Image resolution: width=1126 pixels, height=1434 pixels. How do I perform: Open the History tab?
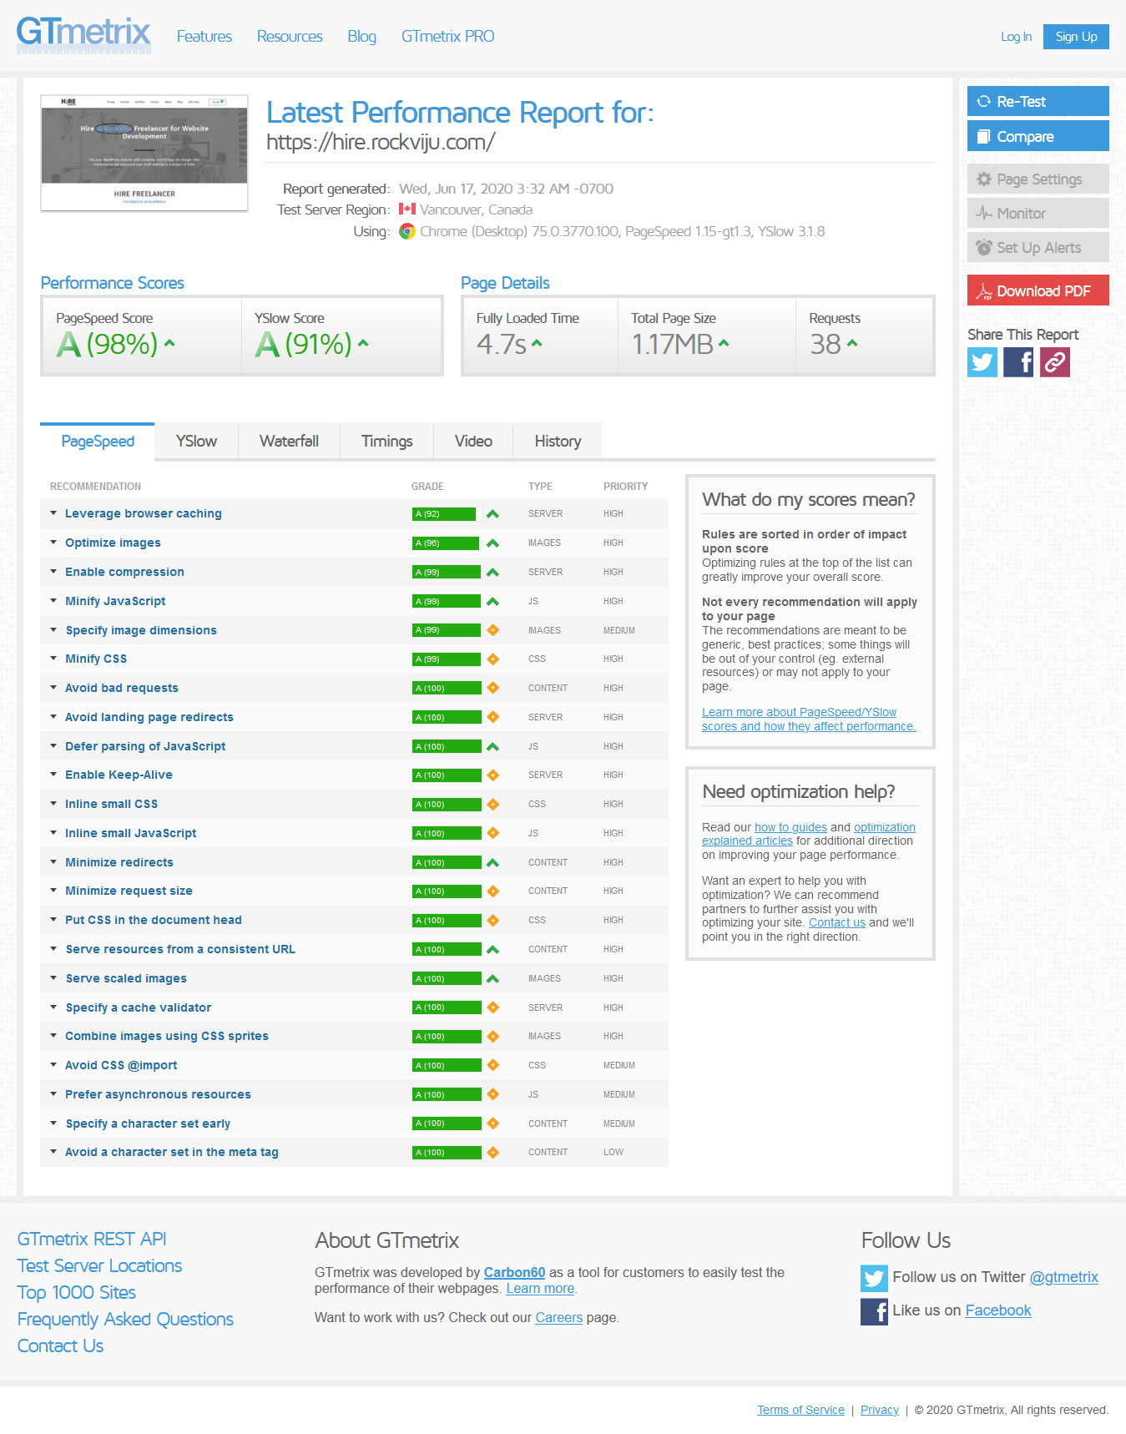click(558, 442)
